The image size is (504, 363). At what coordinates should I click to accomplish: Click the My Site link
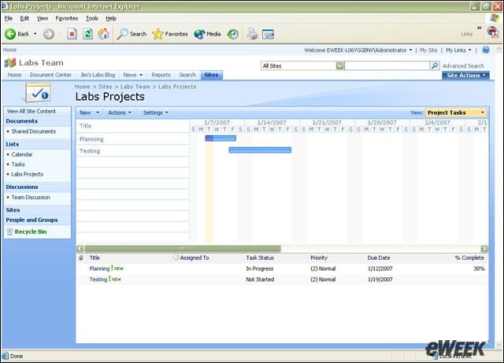pyautogui.click(x=428, y=50)
